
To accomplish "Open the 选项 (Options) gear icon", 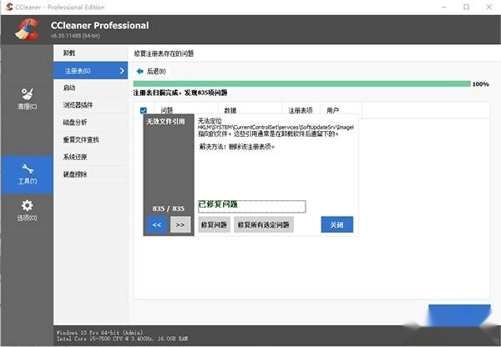I will [x=27, y=206].
